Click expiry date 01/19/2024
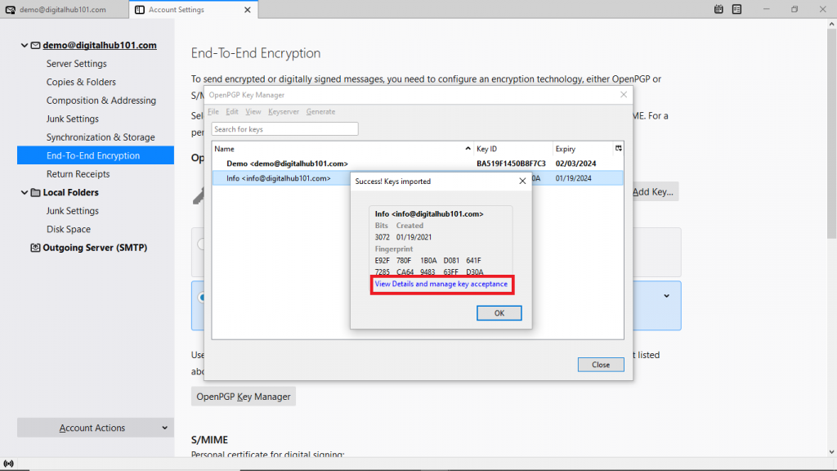The width and height of the screenshot is (837, 471). coord(573,178)
